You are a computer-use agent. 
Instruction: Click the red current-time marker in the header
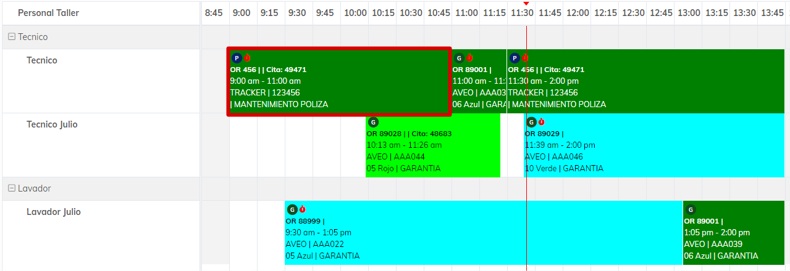(x=526, y=4)
